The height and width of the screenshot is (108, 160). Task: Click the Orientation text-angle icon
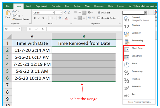89,13
